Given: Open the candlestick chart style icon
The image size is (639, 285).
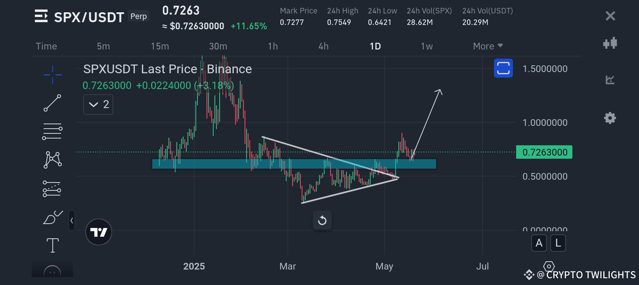Looking at the screenshot, I should point(610,43).
